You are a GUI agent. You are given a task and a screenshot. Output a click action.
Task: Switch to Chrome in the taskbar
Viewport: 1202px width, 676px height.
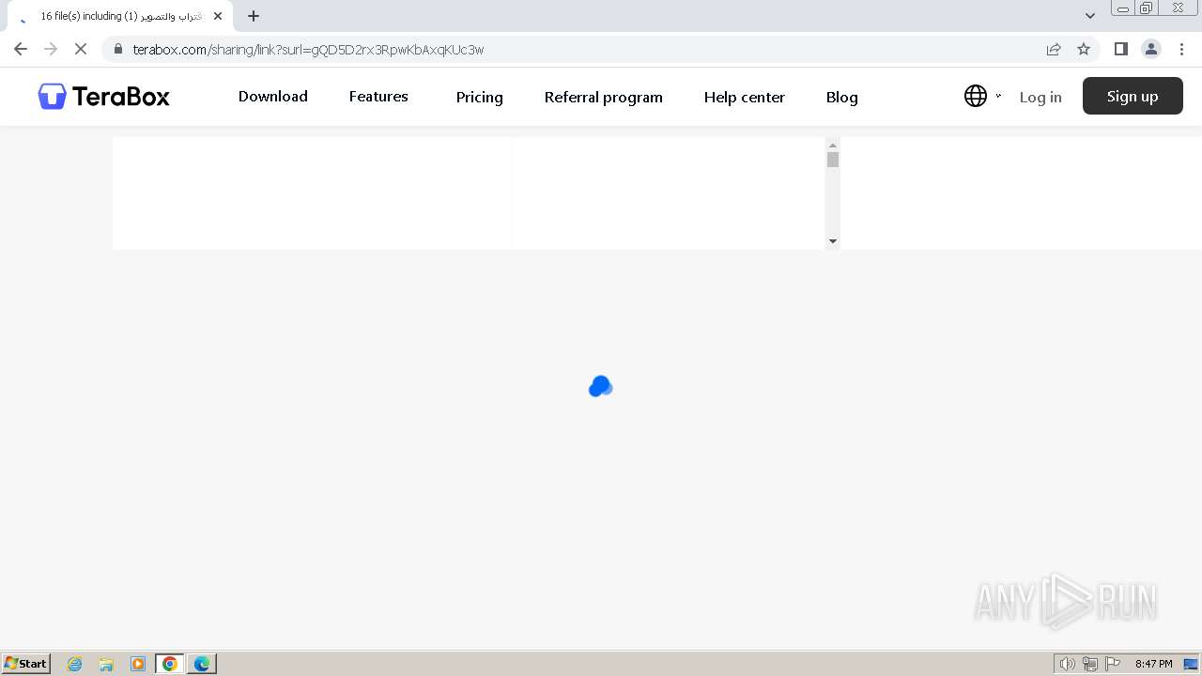click(x=170, y=664)
